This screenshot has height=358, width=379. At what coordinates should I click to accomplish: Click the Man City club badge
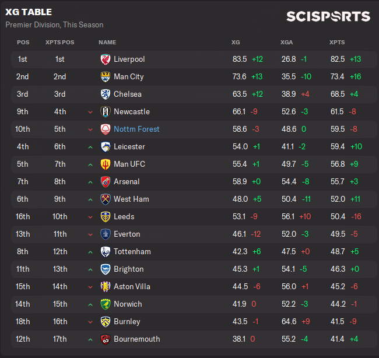(x=106, y=76)
